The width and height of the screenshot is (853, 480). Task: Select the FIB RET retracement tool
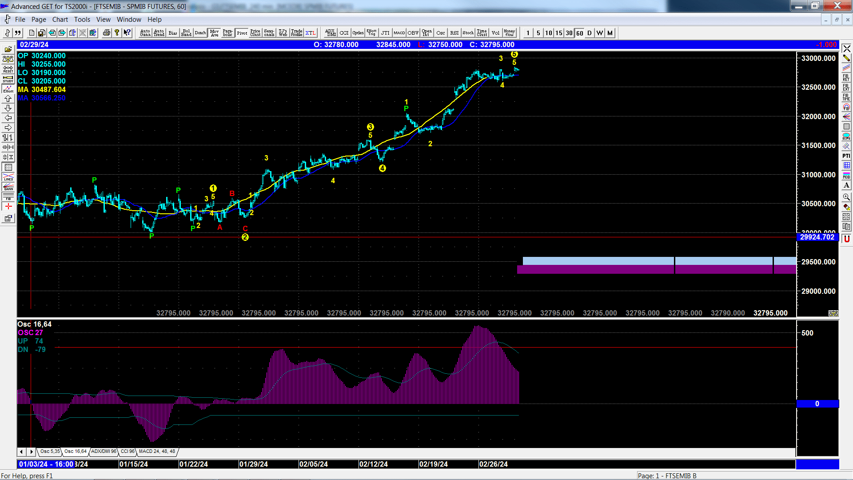pos(846,78)
